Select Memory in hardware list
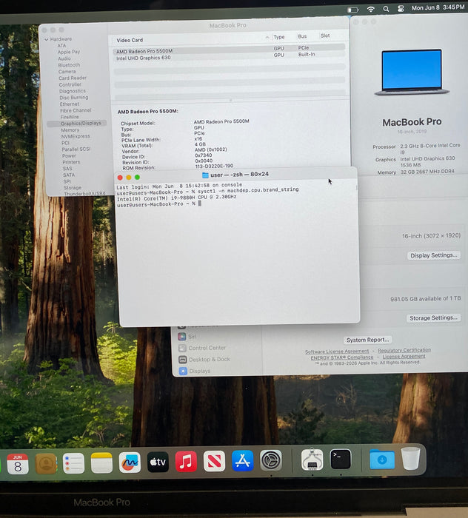The height and width of the screenshot is (518, 468). tap(70, 129)
